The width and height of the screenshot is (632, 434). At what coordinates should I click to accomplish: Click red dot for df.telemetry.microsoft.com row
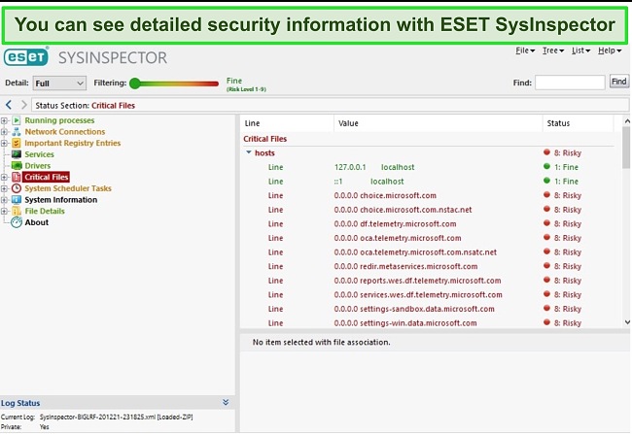click(x=546, y=223)
